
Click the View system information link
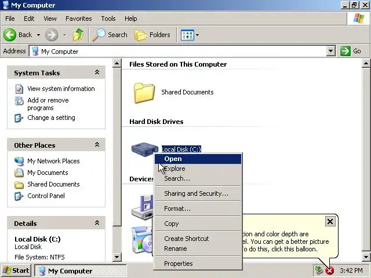[x=61, y=89]
